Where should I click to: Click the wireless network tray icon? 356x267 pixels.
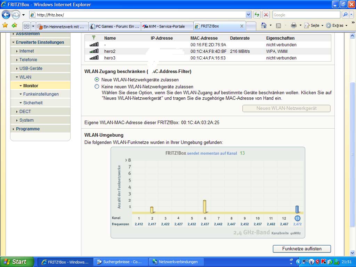point(305,262)
